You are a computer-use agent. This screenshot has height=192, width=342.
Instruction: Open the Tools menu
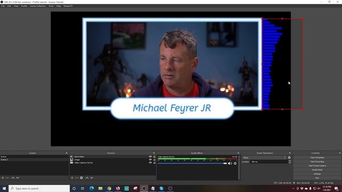point(51,6)
